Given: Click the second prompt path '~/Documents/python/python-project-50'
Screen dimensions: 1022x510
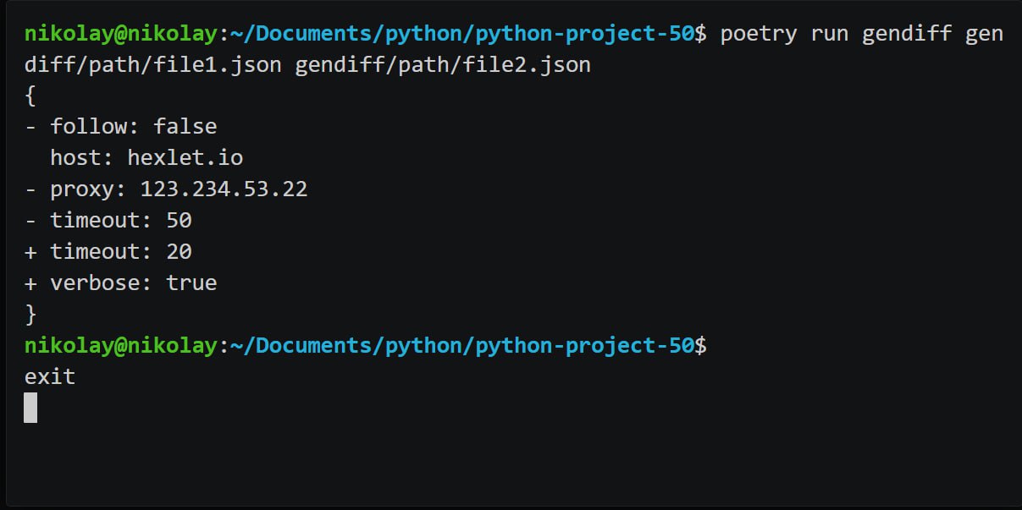Looking at the screenshot, I should pyautogui.click(x=462, y=346).
